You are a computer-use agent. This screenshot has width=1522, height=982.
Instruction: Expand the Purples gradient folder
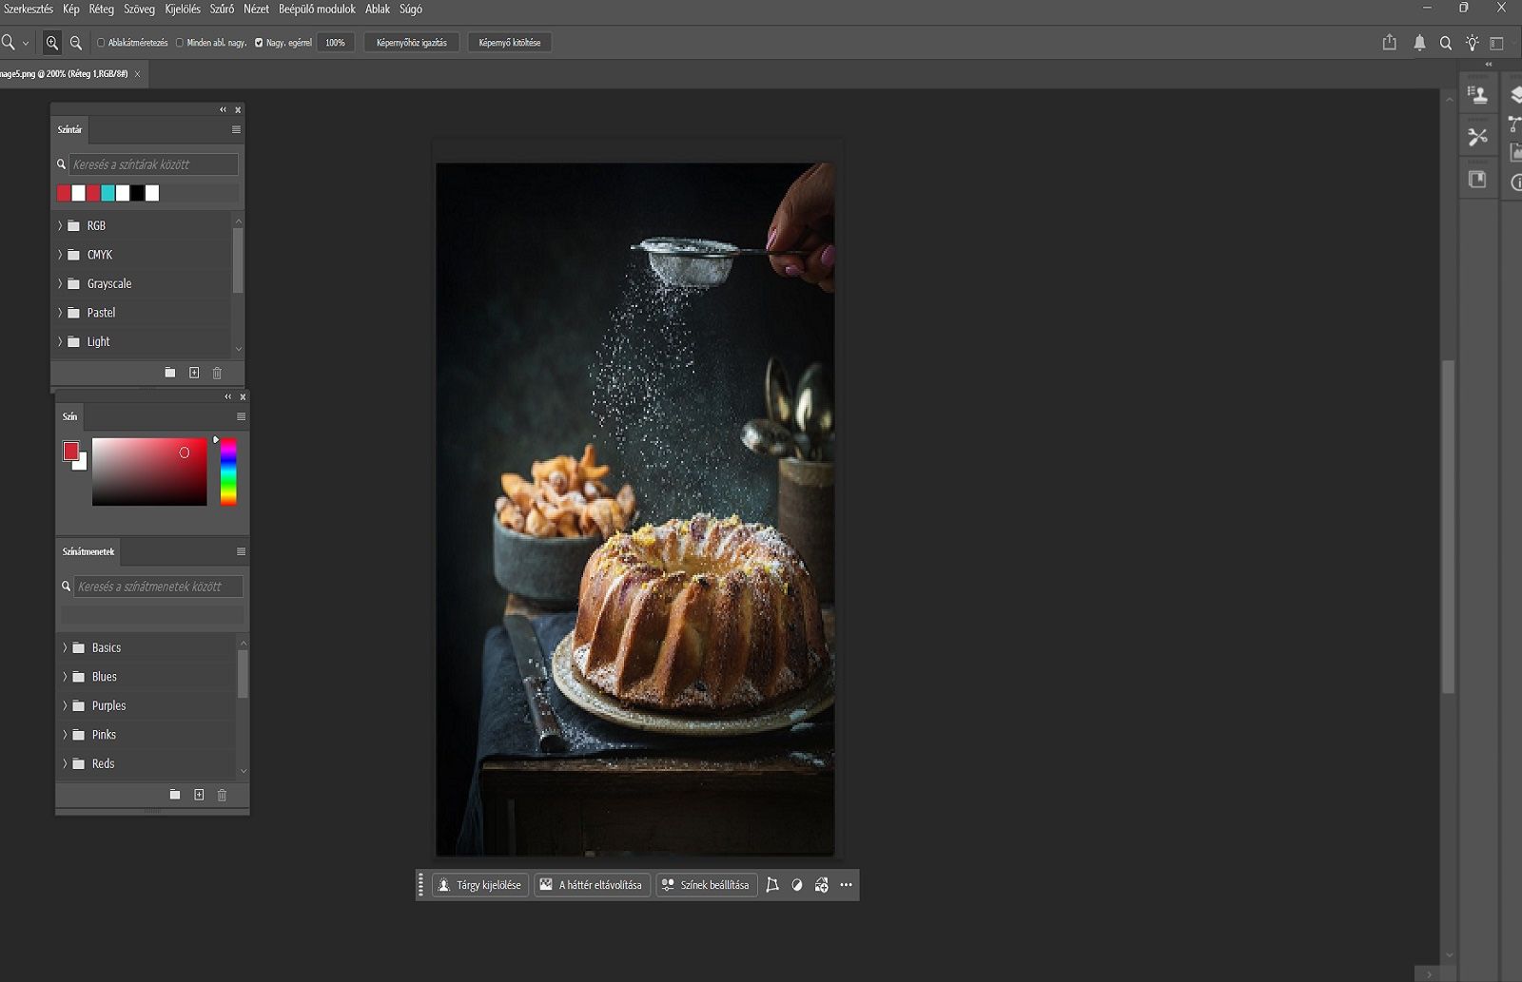click(x=65, y=706)
